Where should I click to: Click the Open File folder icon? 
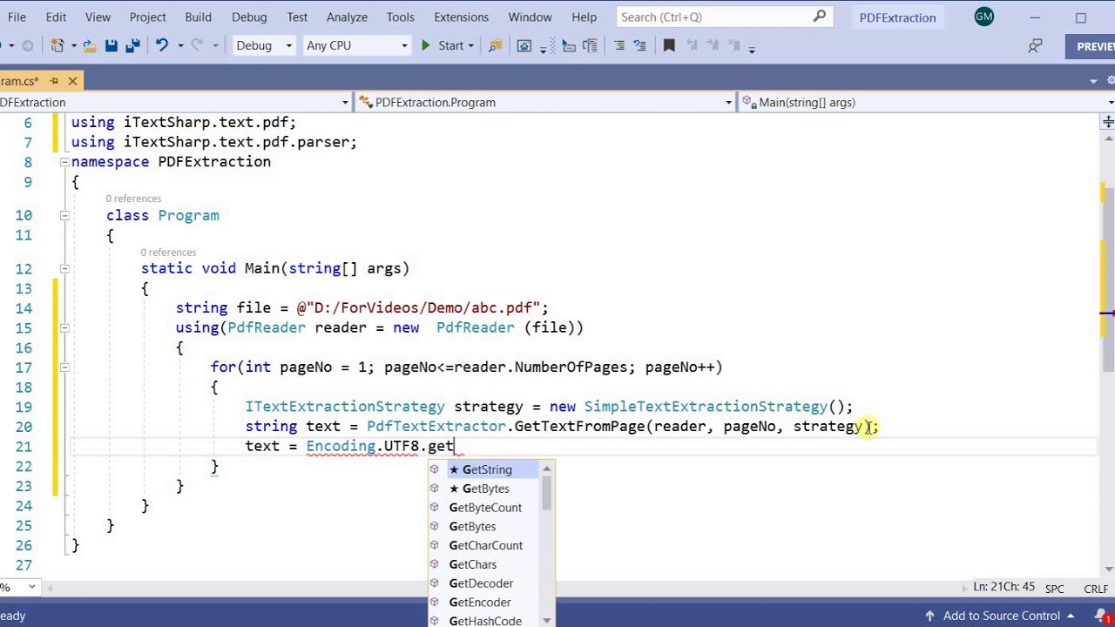91,45
